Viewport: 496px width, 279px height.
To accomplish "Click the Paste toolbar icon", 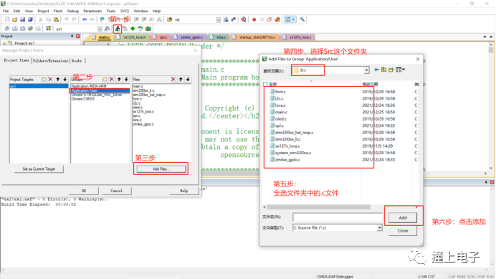I will pyautogui.click(x=56, y=19).
